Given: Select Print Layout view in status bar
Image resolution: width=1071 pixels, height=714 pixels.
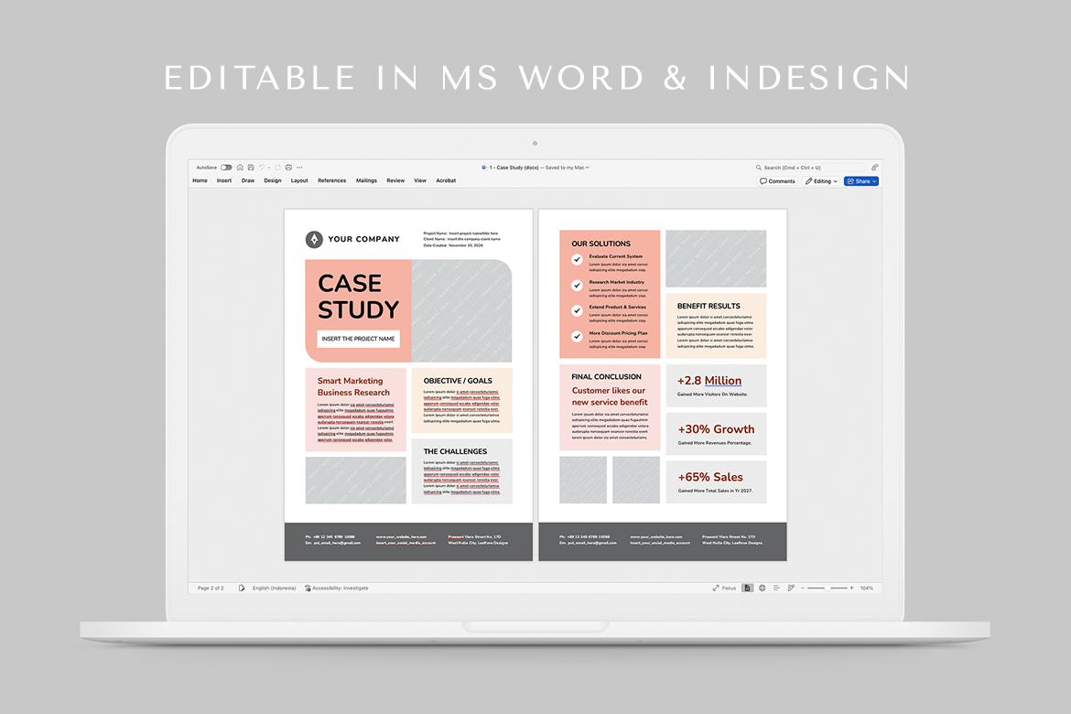Looking at the screenshot, I should coord(748,588).
